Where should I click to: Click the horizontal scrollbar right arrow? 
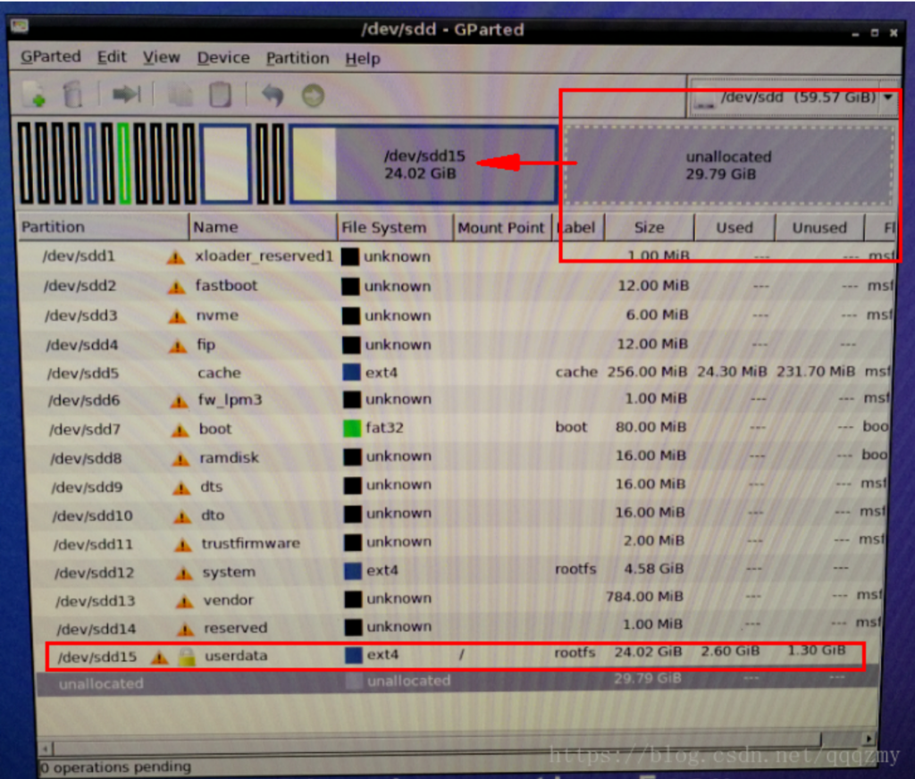(x=869, y=739)
